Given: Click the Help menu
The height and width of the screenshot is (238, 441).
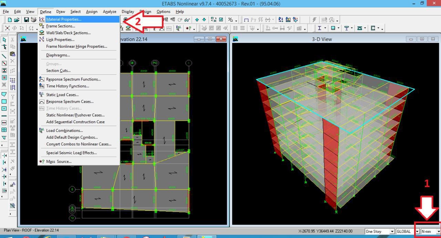Looking at the screenshot, I should (180, 11).
